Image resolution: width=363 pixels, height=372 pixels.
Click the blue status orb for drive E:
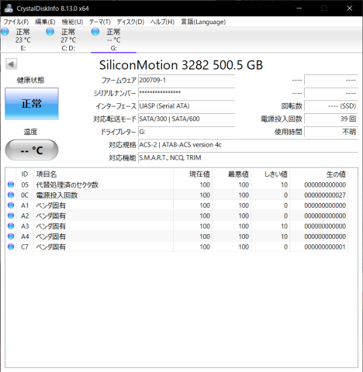tap(5, 32)
